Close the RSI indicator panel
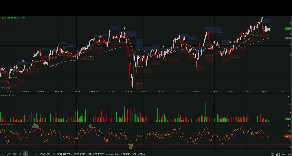 point(288,125)
